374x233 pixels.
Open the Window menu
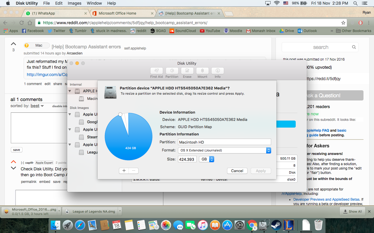(x=94, y=3)
